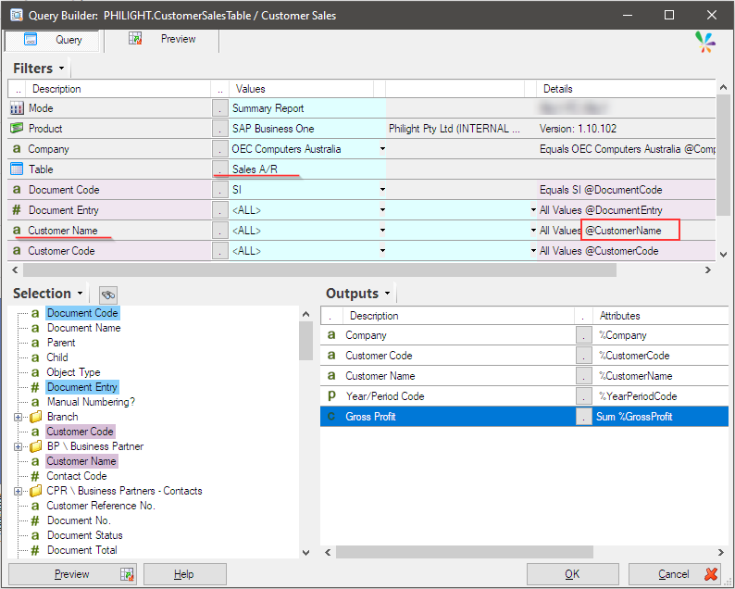Viewport: 735px width, 589px height.
Task: Click the Company filter type icon
Action: pyautogui.click(x=17, y=149)
